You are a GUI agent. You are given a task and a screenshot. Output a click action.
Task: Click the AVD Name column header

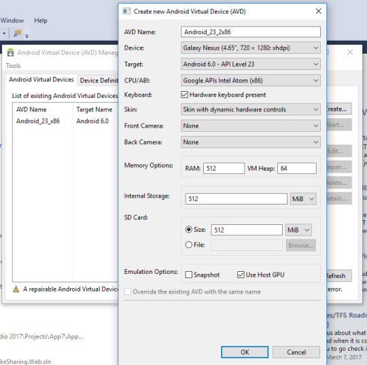pyautogui.click(x=31, y=109)
